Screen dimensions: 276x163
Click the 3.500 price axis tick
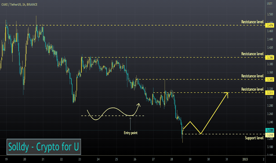tap(270, 15)
